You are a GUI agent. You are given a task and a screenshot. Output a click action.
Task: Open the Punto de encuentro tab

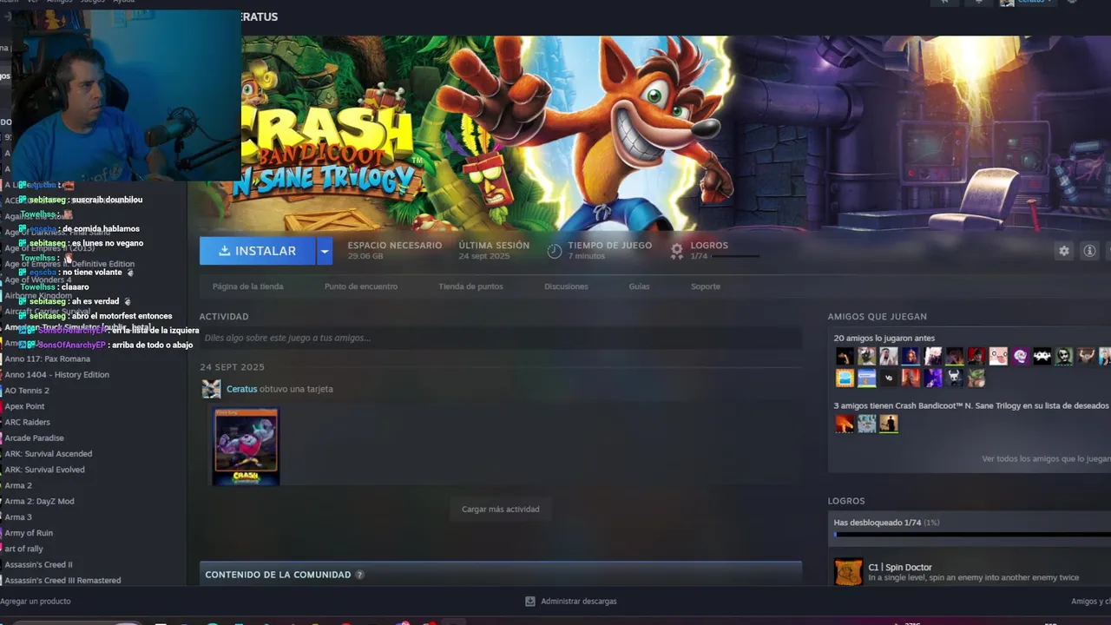point(361,286)
